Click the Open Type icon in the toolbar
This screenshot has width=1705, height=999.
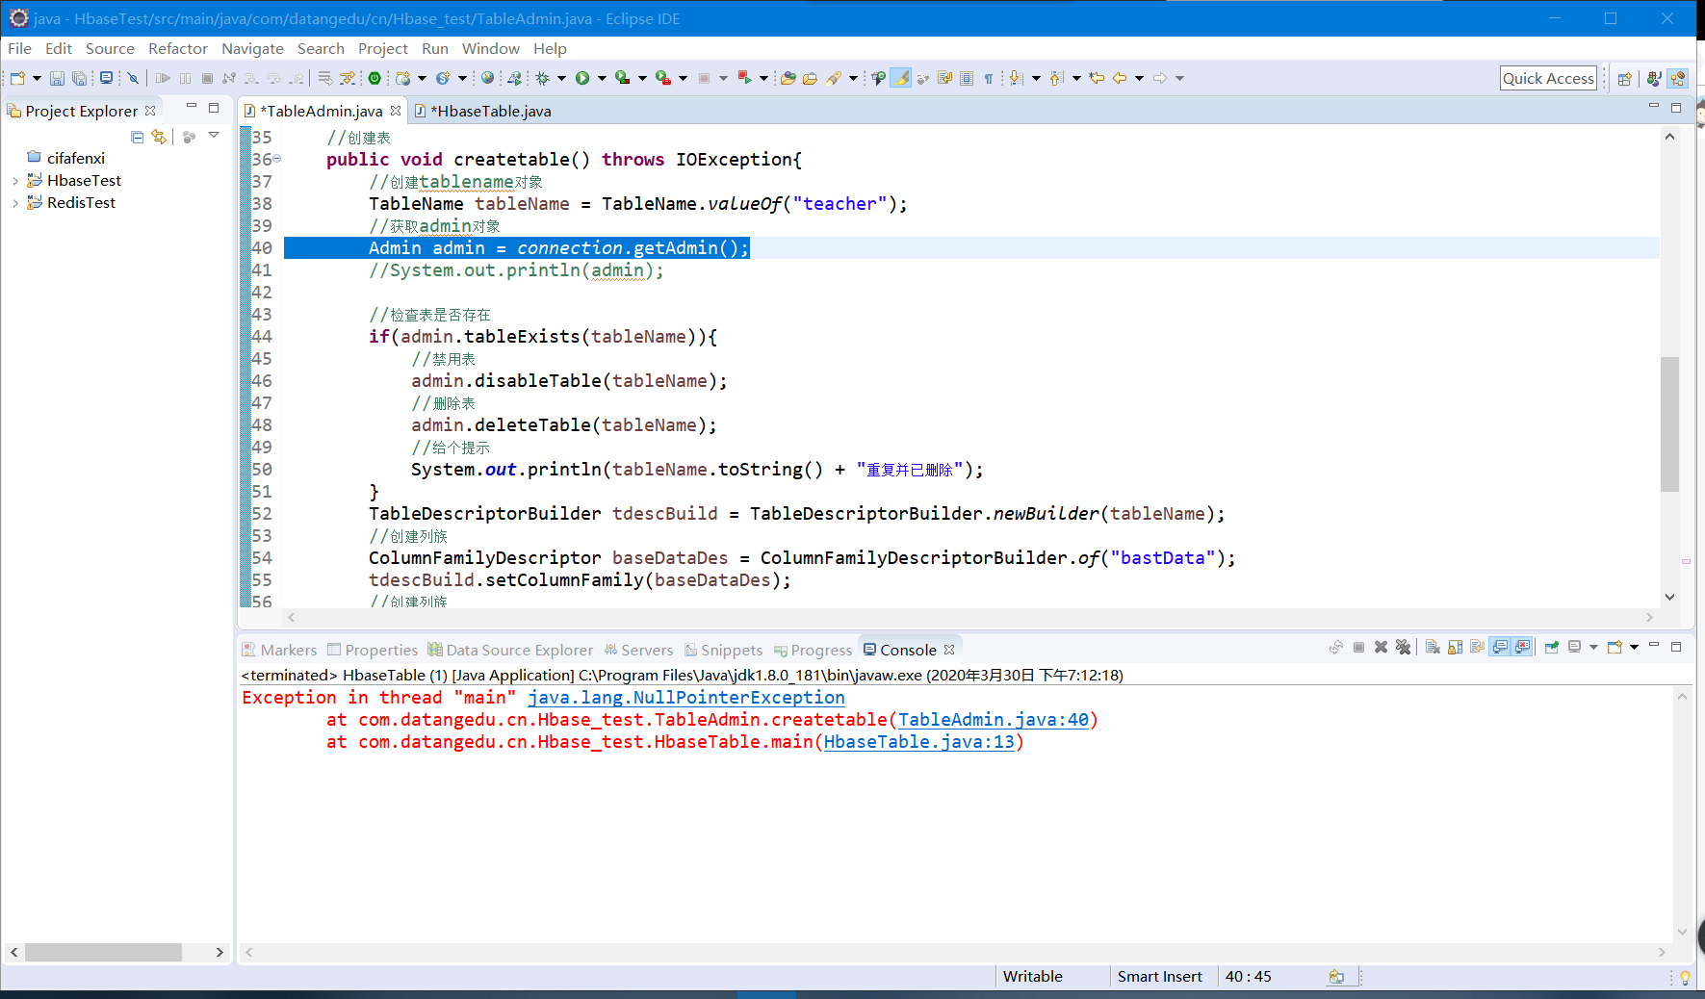coord(788,78)
